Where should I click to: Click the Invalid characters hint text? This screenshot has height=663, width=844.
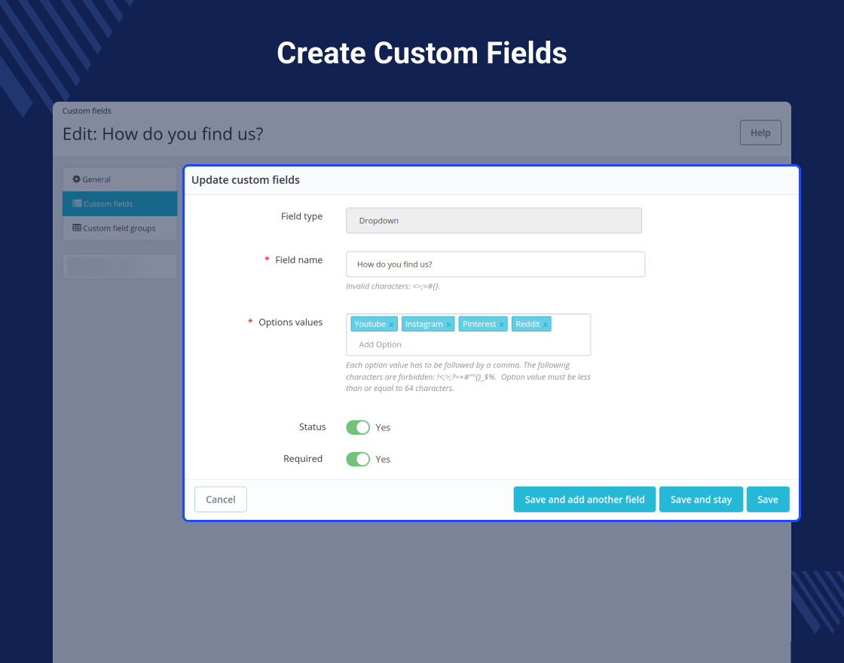click(393, 286)
